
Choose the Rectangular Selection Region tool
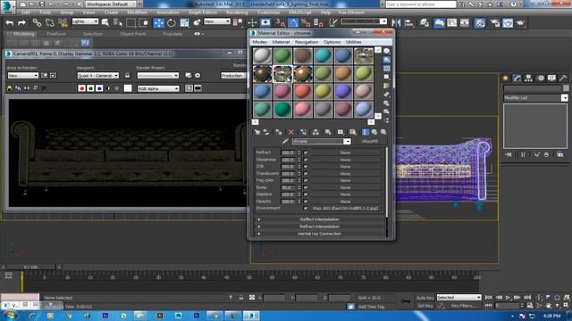click(130, 23)
